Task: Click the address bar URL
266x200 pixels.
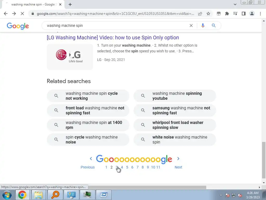Action: tap(115, 14)
